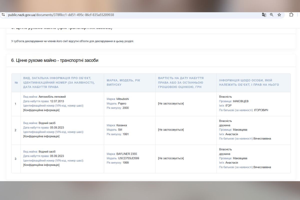The height and width of the screenshot is (200, 300).
Task: Bookmark this page with the star icon
Action: tap(279, 15)
